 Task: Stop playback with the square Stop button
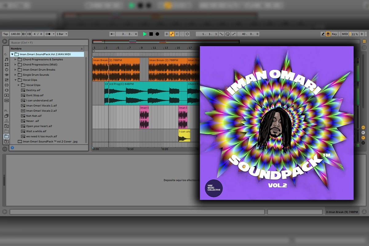[151, 34]
